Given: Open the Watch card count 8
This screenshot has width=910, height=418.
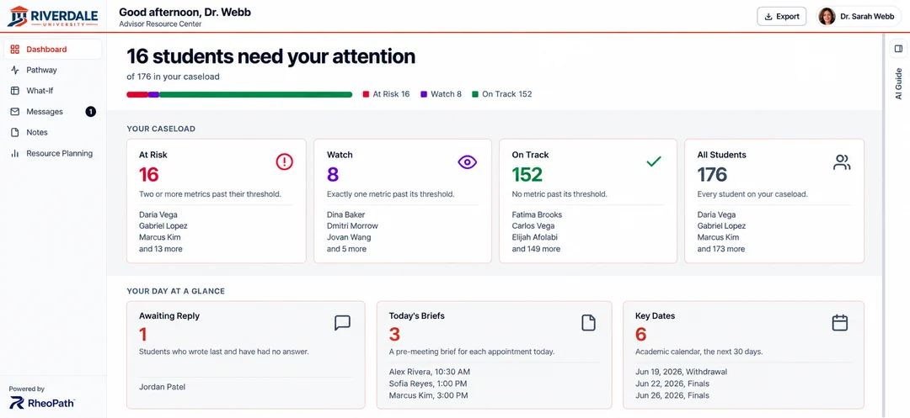Looking at the screenshot, I should click(333, 174).
